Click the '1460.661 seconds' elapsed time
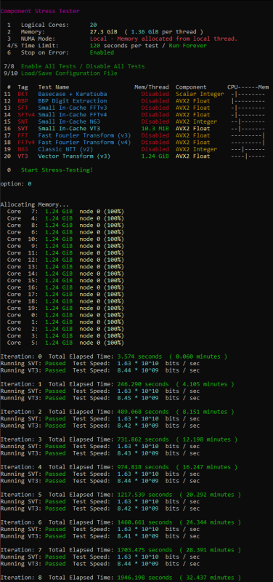 (x=144, y=522)
